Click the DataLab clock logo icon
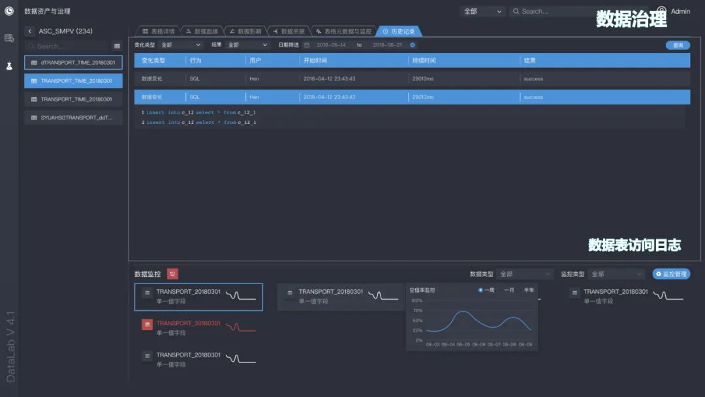 9,11
